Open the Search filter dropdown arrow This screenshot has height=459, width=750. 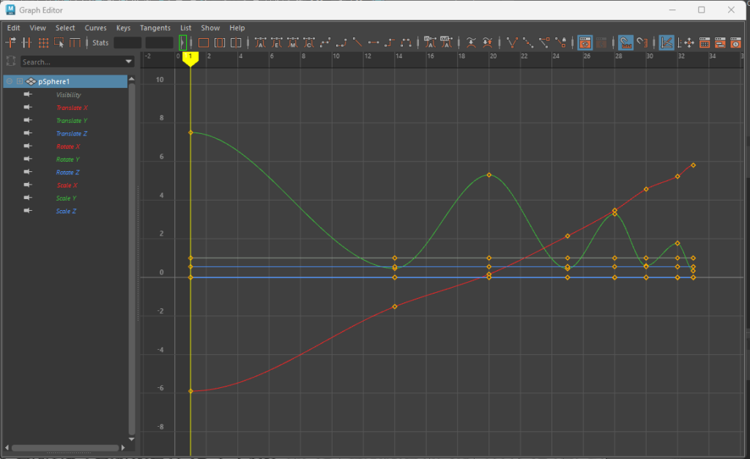click(129, 62)
